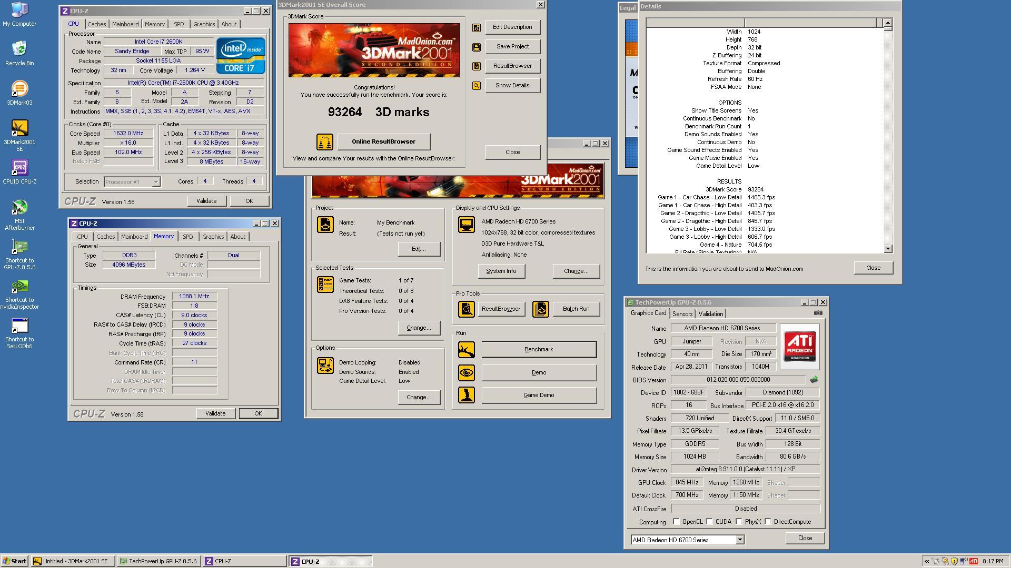The width and height of the screenshot is (1011, 568).
Task: Click the GPU-Z screenshot camera icon
Action: point(818,313)
